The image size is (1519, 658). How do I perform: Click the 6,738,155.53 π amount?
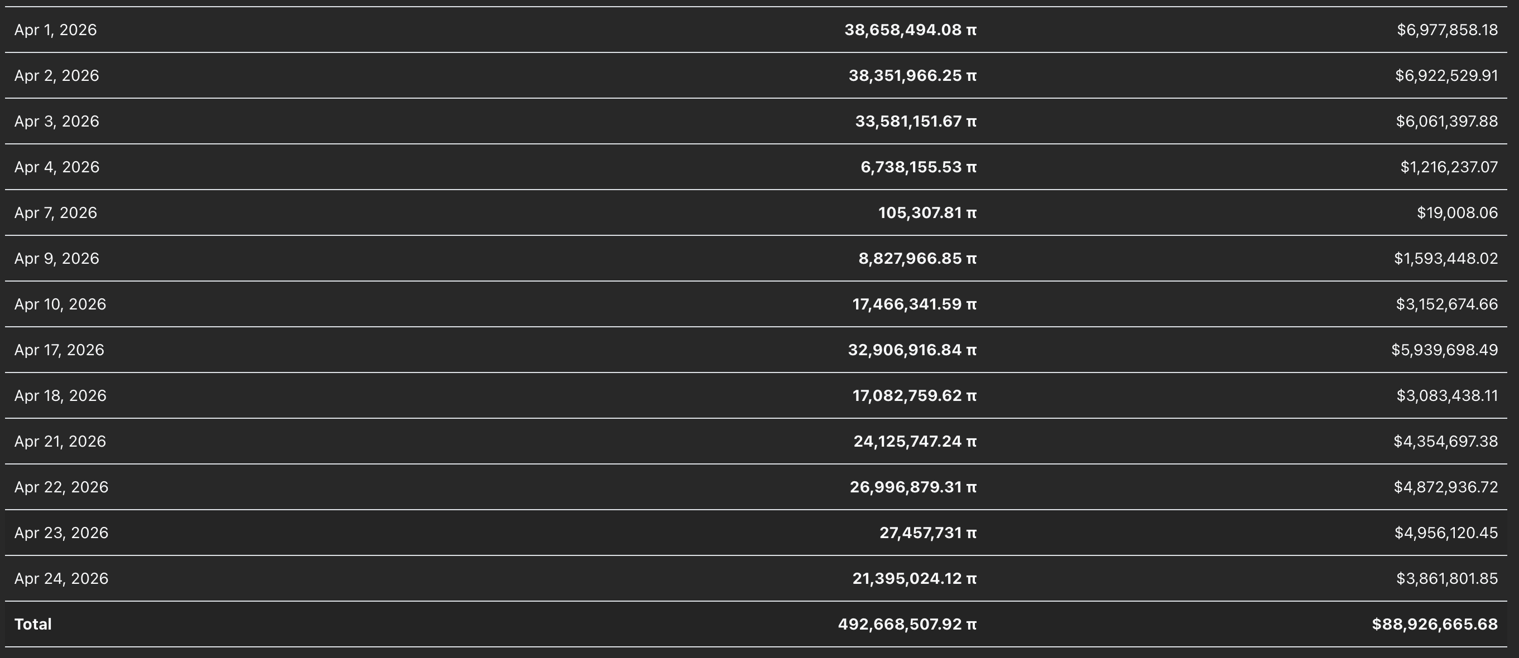coord(918,167)
